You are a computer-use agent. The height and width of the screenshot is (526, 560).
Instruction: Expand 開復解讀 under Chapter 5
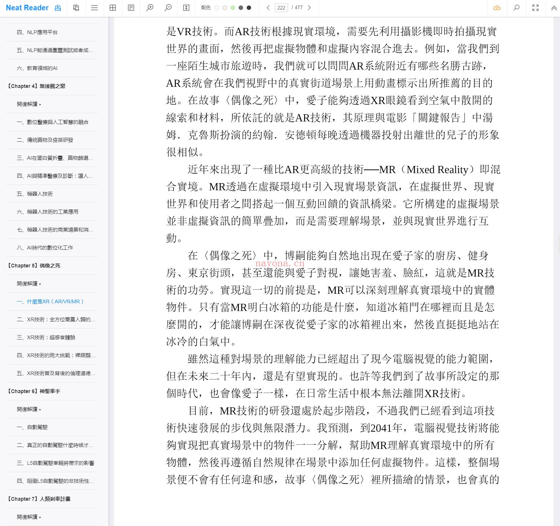[x=29, y=284]
